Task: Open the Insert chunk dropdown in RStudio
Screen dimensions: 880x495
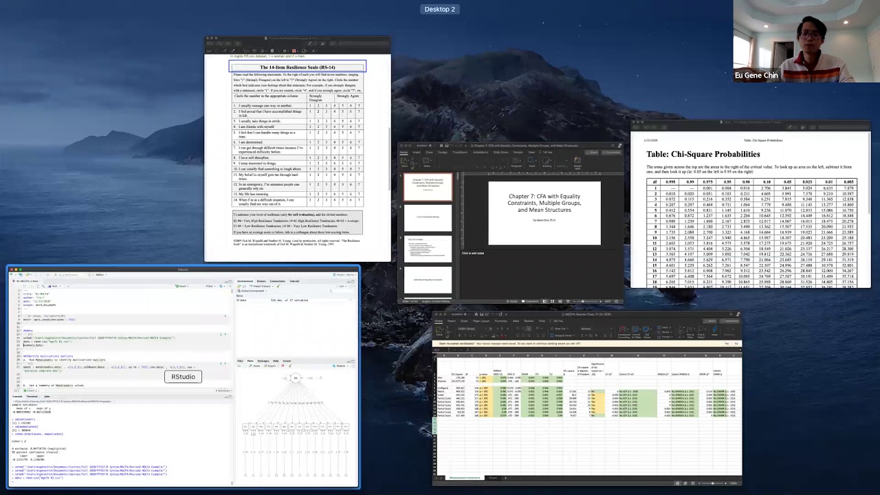Action: click(x=182, y=286)
